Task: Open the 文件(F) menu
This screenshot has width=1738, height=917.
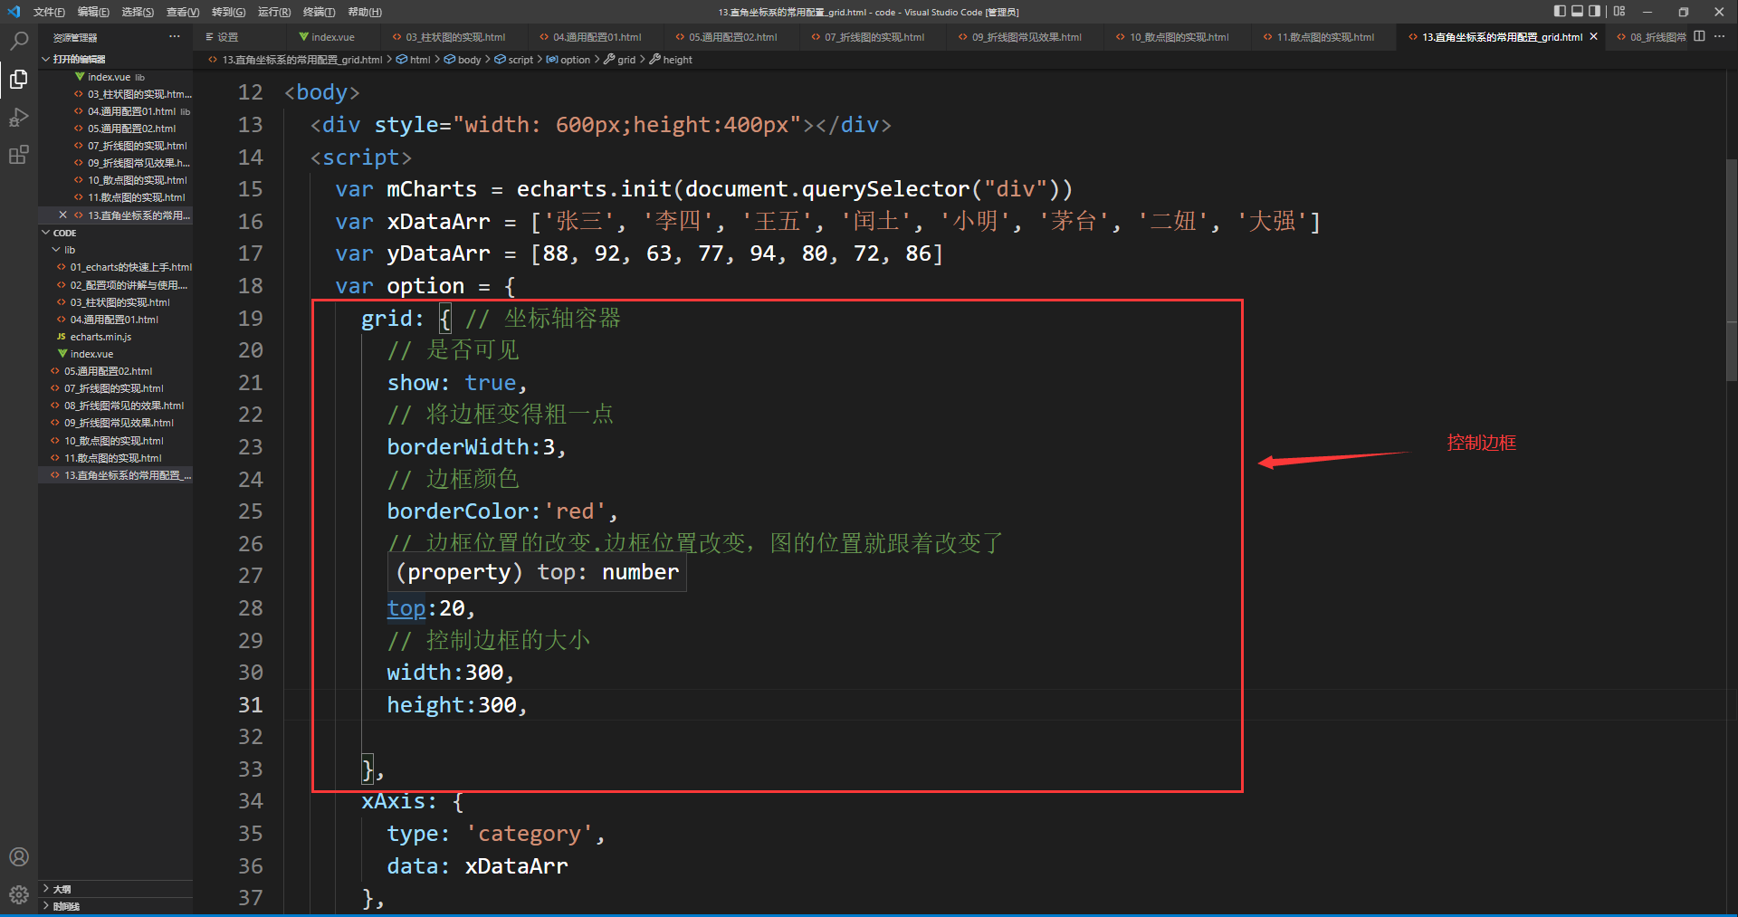Action: click(x=49, y=12)
